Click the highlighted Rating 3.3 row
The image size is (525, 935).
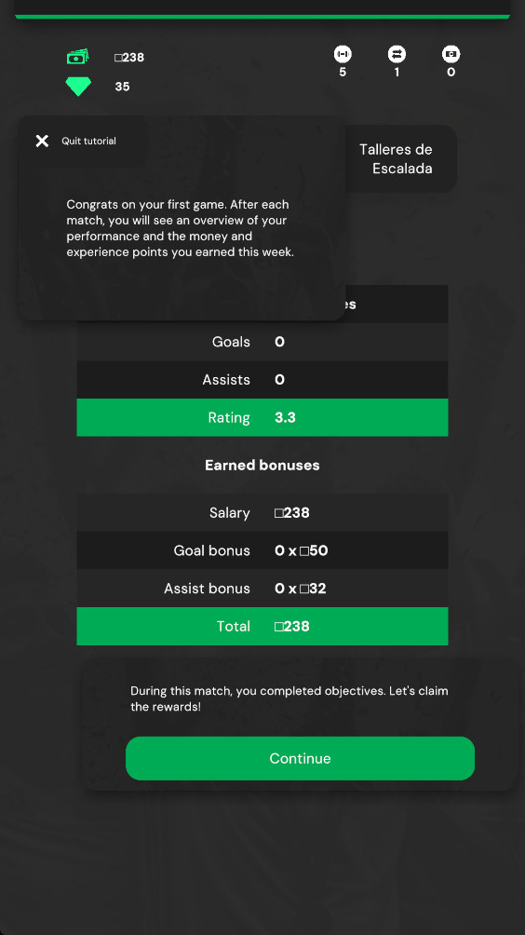coord(262,417)
